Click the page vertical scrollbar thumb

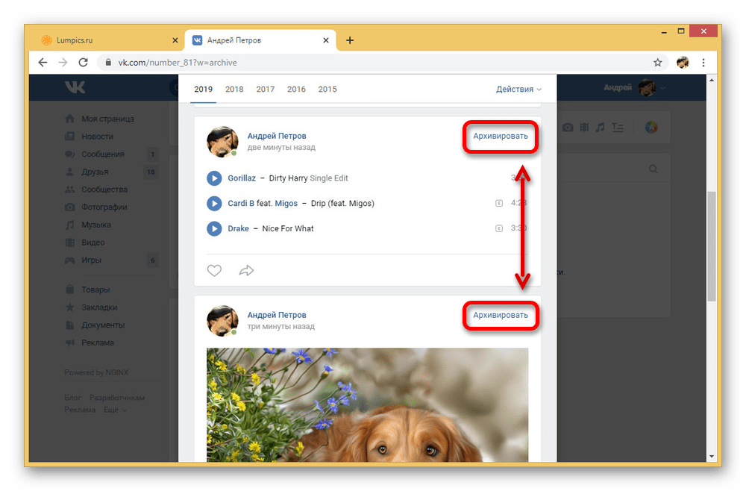(711, 246)
